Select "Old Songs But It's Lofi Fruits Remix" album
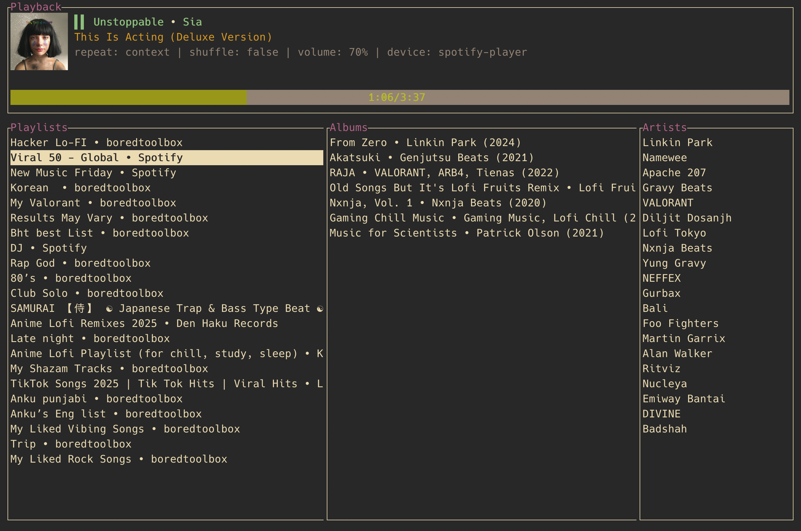The height and width of the screenshot is (531, 801). (483, 188)
